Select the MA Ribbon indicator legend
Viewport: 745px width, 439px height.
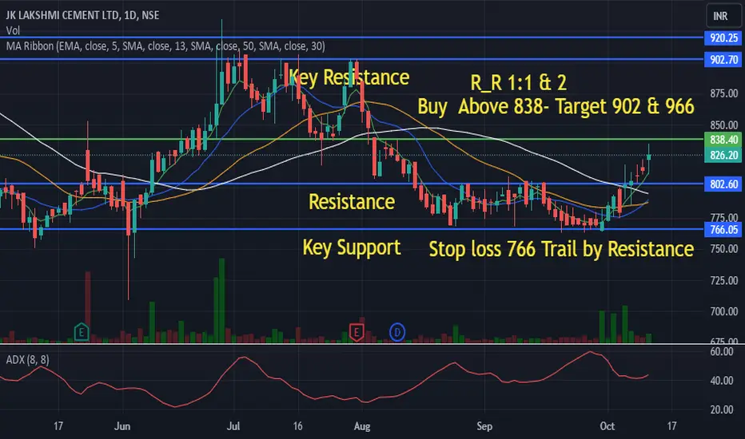click(165, 46)
